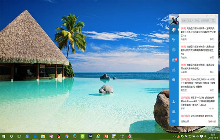Expand the list menu icon at sidebar bottom
Screen dimensions: 220x140
click(174, 122)
